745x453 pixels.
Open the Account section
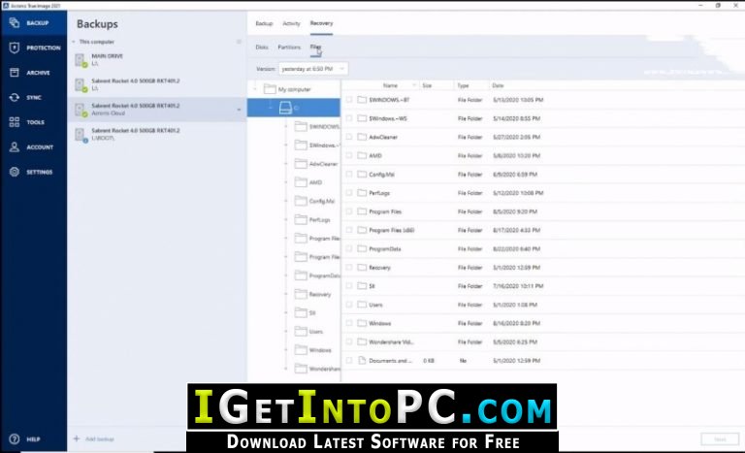point(34,146)
